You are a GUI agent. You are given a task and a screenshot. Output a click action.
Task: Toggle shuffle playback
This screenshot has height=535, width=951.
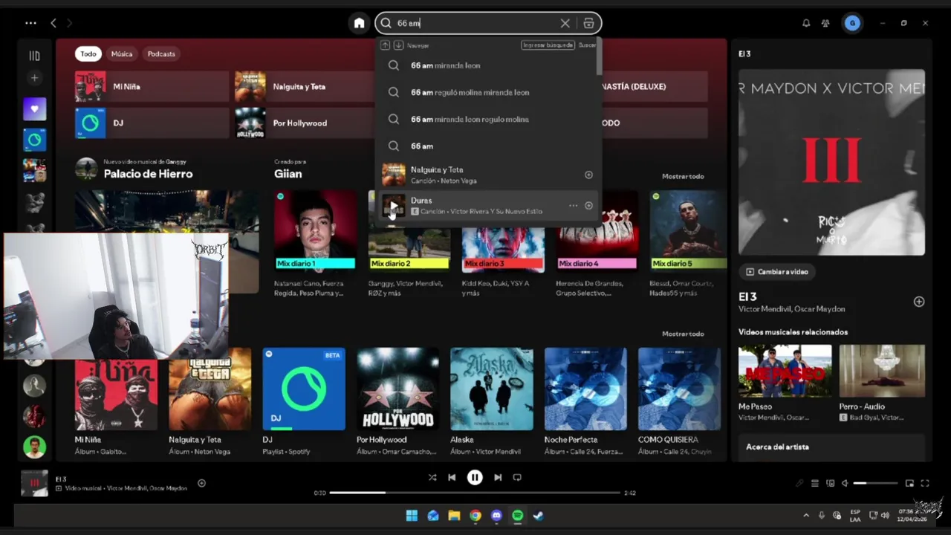pos(432,478)
